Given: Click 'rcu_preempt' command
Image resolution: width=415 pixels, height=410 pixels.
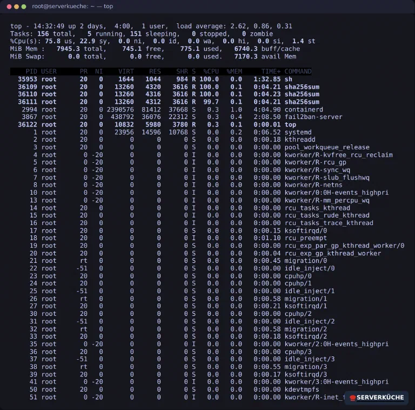Looking at the screenshot, I should (x=306, y=238).
